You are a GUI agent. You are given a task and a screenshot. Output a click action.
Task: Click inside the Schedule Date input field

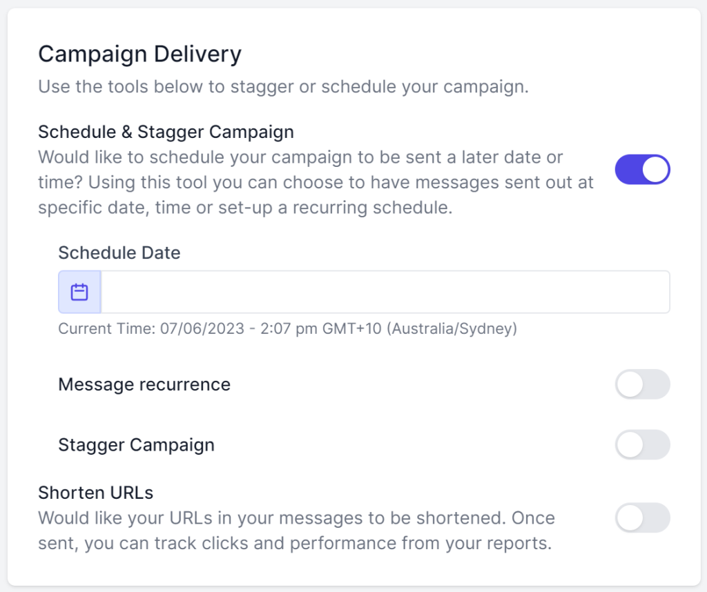(x=380, y=291)
